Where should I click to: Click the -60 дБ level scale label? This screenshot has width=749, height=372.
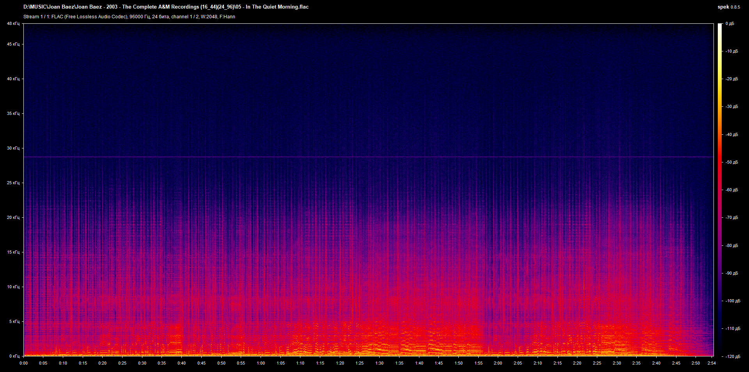pyautogui.click(x=732, y=190)
